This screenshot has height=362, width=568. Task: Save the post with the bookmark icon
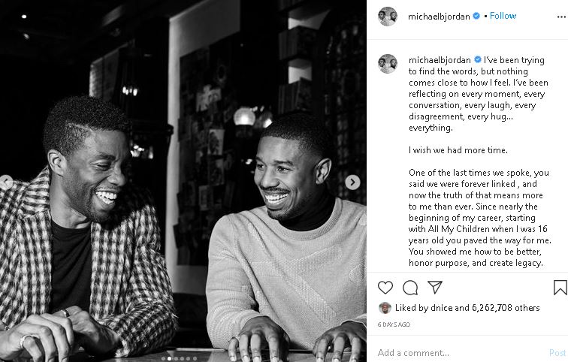click(x=560, y=288)
